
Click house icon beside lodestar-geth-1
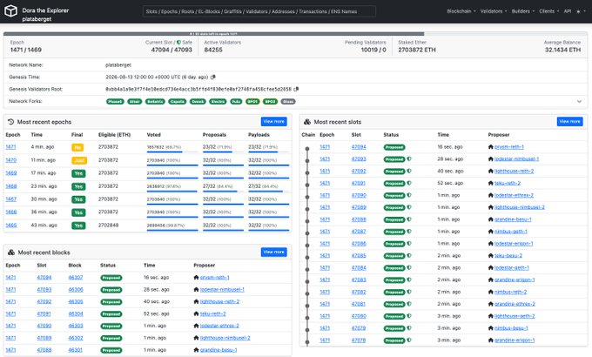coord(491,267)
